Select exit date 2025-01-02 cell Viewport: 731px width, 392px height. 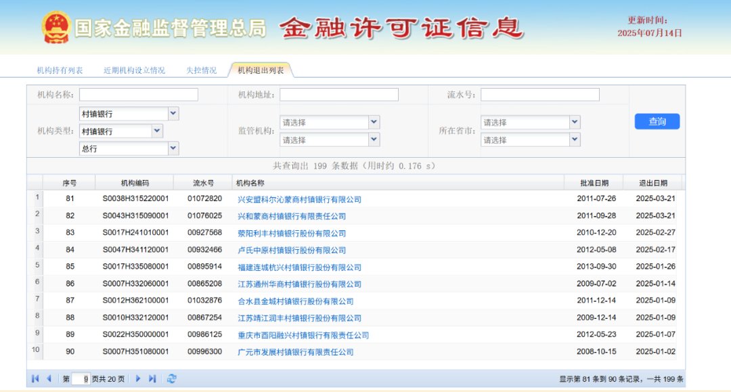click(655, 352)
